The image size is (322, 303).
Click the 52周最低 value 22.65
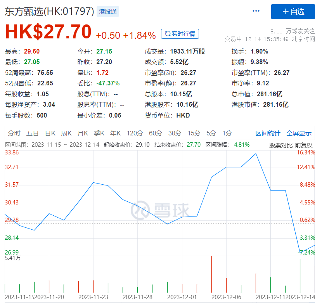pos(45,83)
